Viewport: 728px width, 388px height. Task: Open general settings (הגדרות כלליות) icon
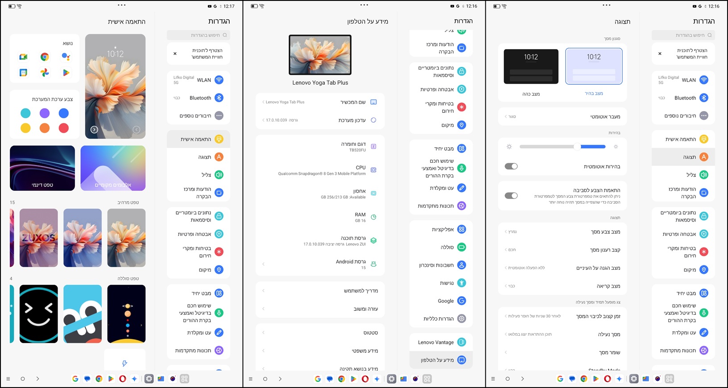coord(462,318)
